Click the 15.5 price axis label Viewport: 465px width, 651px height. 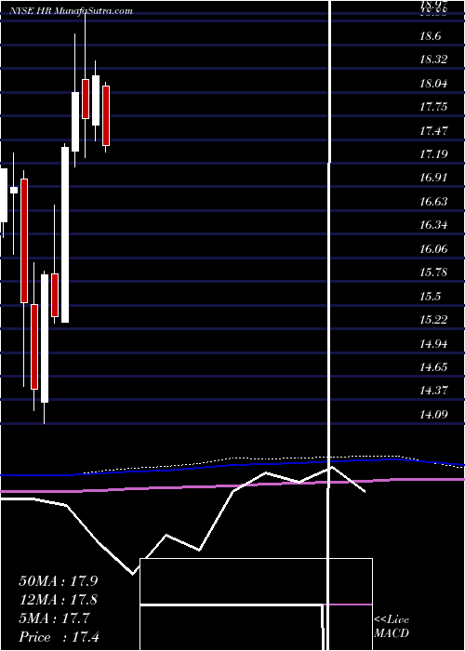point(430,297)
